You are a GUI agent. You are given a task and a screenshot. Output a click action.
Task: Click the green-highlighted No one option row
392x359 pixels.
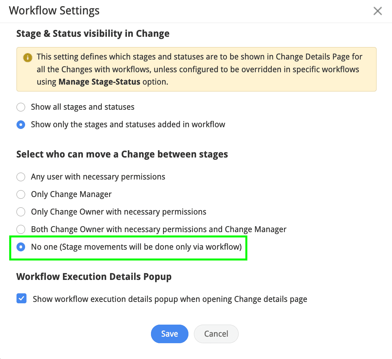pos(128,248)
